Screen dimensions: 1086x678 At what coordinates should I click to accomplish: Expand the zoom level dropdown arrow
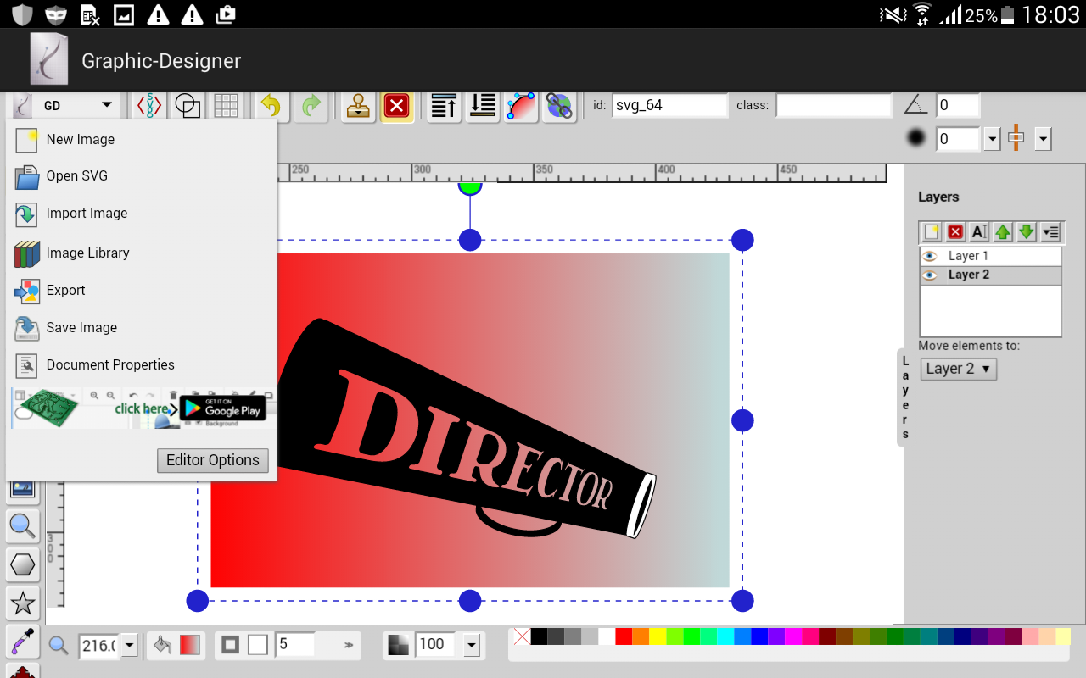130,646
